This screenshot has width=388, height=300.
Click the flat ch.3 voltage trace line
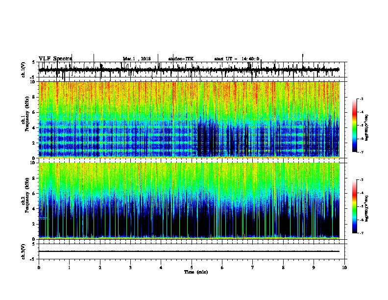coord(189,251)
